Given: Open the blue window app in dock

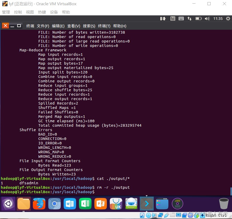Looking at the screenshot, I should [162, 204].
